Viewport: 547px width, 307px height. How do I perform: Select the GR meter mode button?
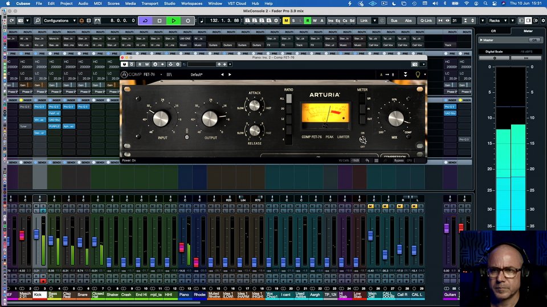(x=362, y=98)
